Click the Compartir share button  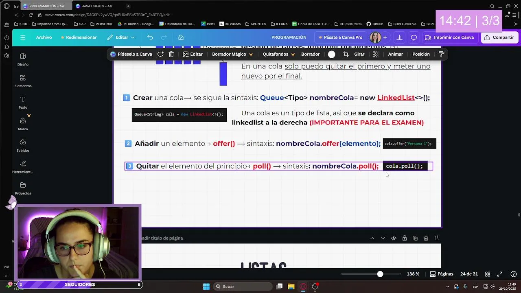[499, 37]
